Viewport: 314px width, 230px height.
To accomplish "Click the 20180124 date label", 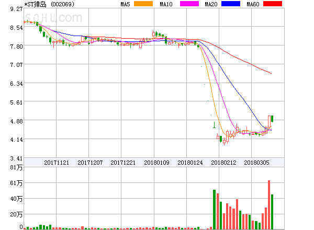I will pyautogui.click(x=190, y=163).
